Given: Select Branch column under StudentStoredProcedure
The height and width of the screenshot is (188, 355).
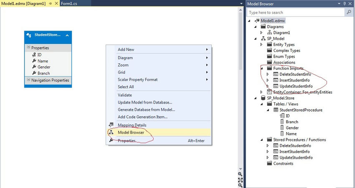Looking at the screenshot, I should [292, 122].
